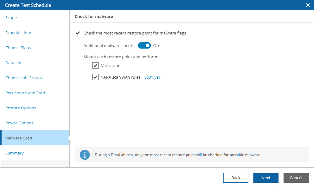Uncheck the Virus scan option
The width and height of the screenshot is (314, 188).
pos(95,65)
